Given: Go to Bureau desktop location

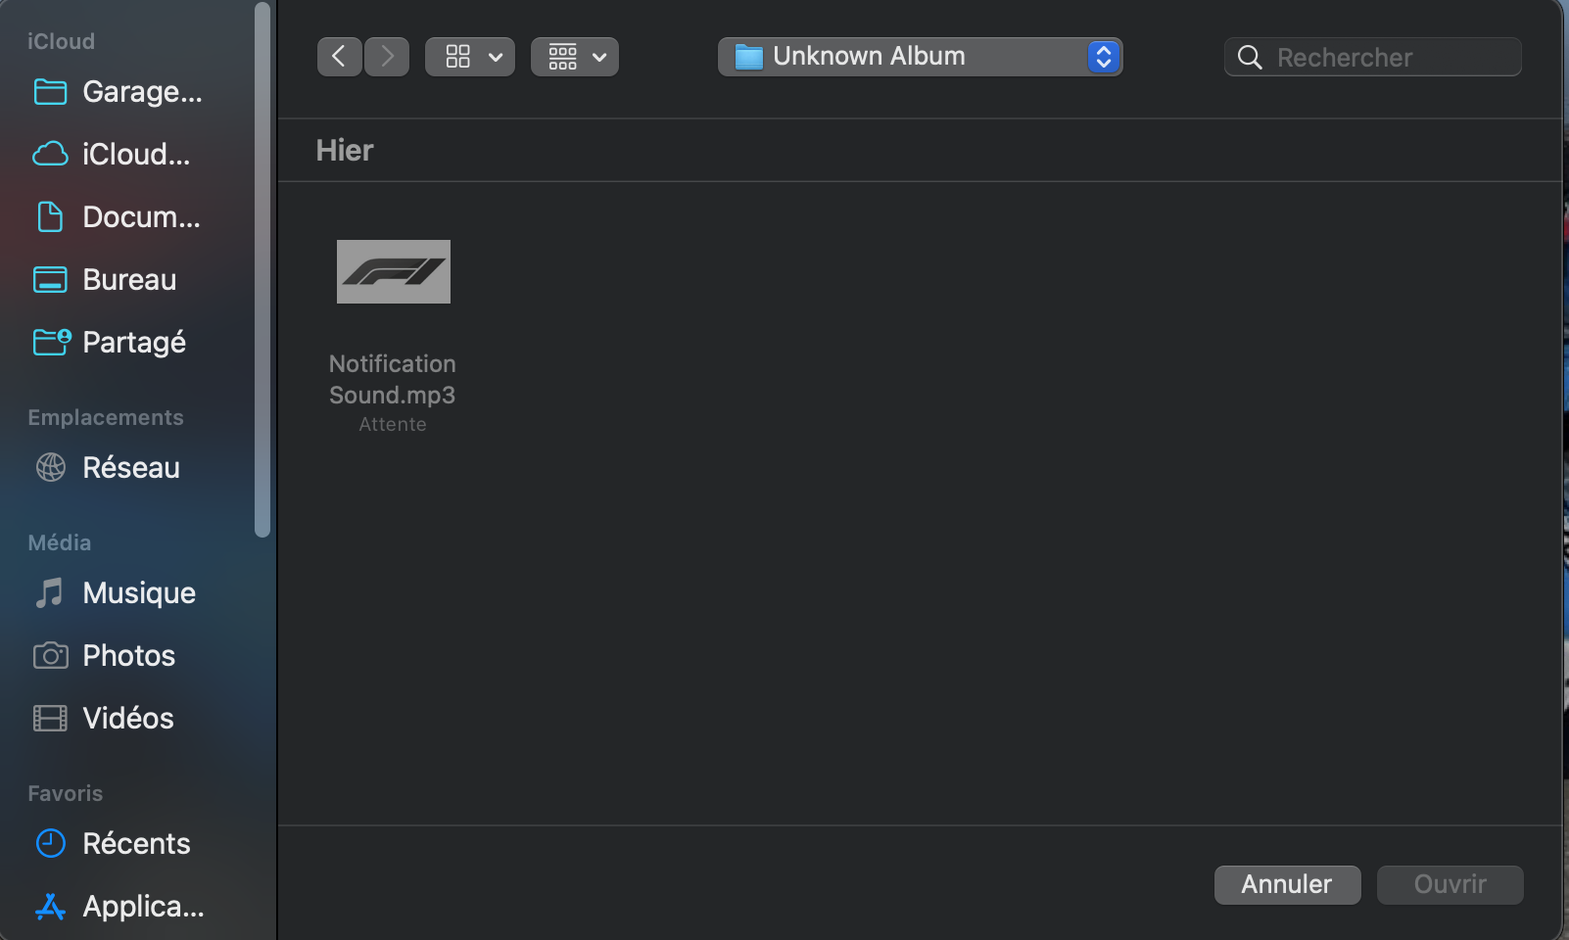Looking at the screenshot, I should pos(105,280).
